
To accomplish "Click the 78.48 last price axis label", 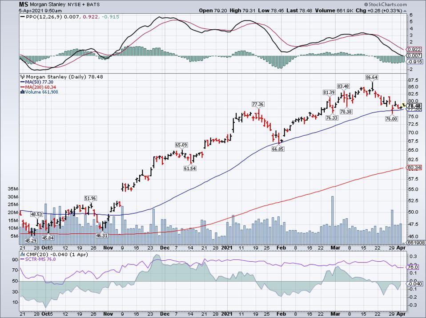I will [x=414, y=106].
